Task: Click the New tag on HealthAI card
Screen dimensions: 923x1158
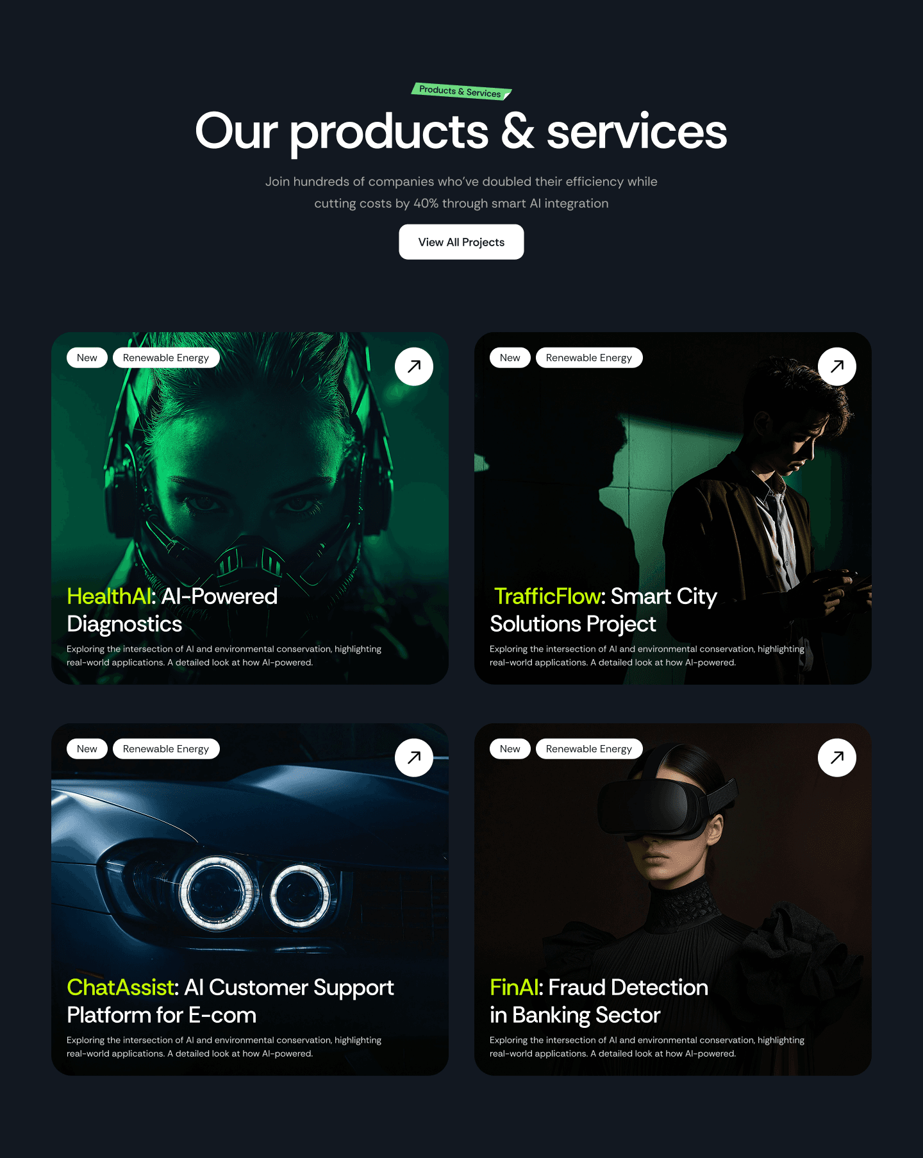Action: click(x=87, y=358)
